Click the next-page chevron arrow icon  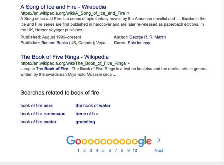pyautogui.click(x=159, y=140)
